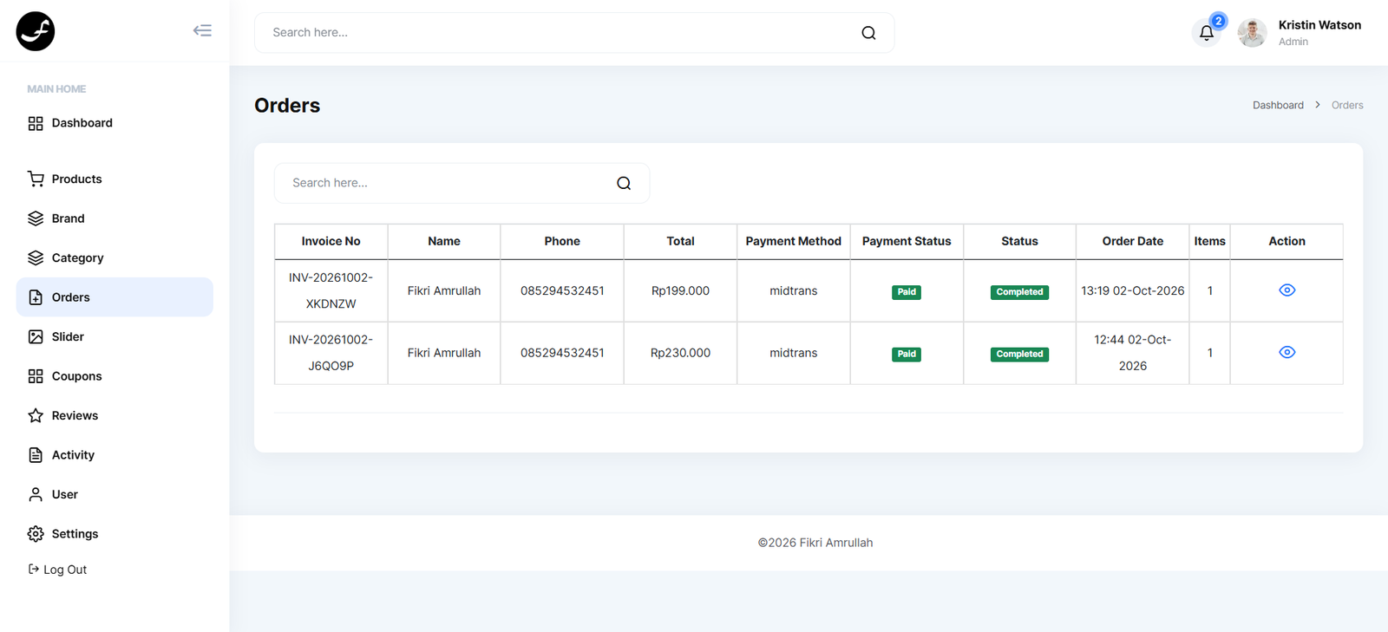This screenshot has width=1388, height=632.
Task: Collapse the sidebar with the arrow icon
Action: click(202, 30)
